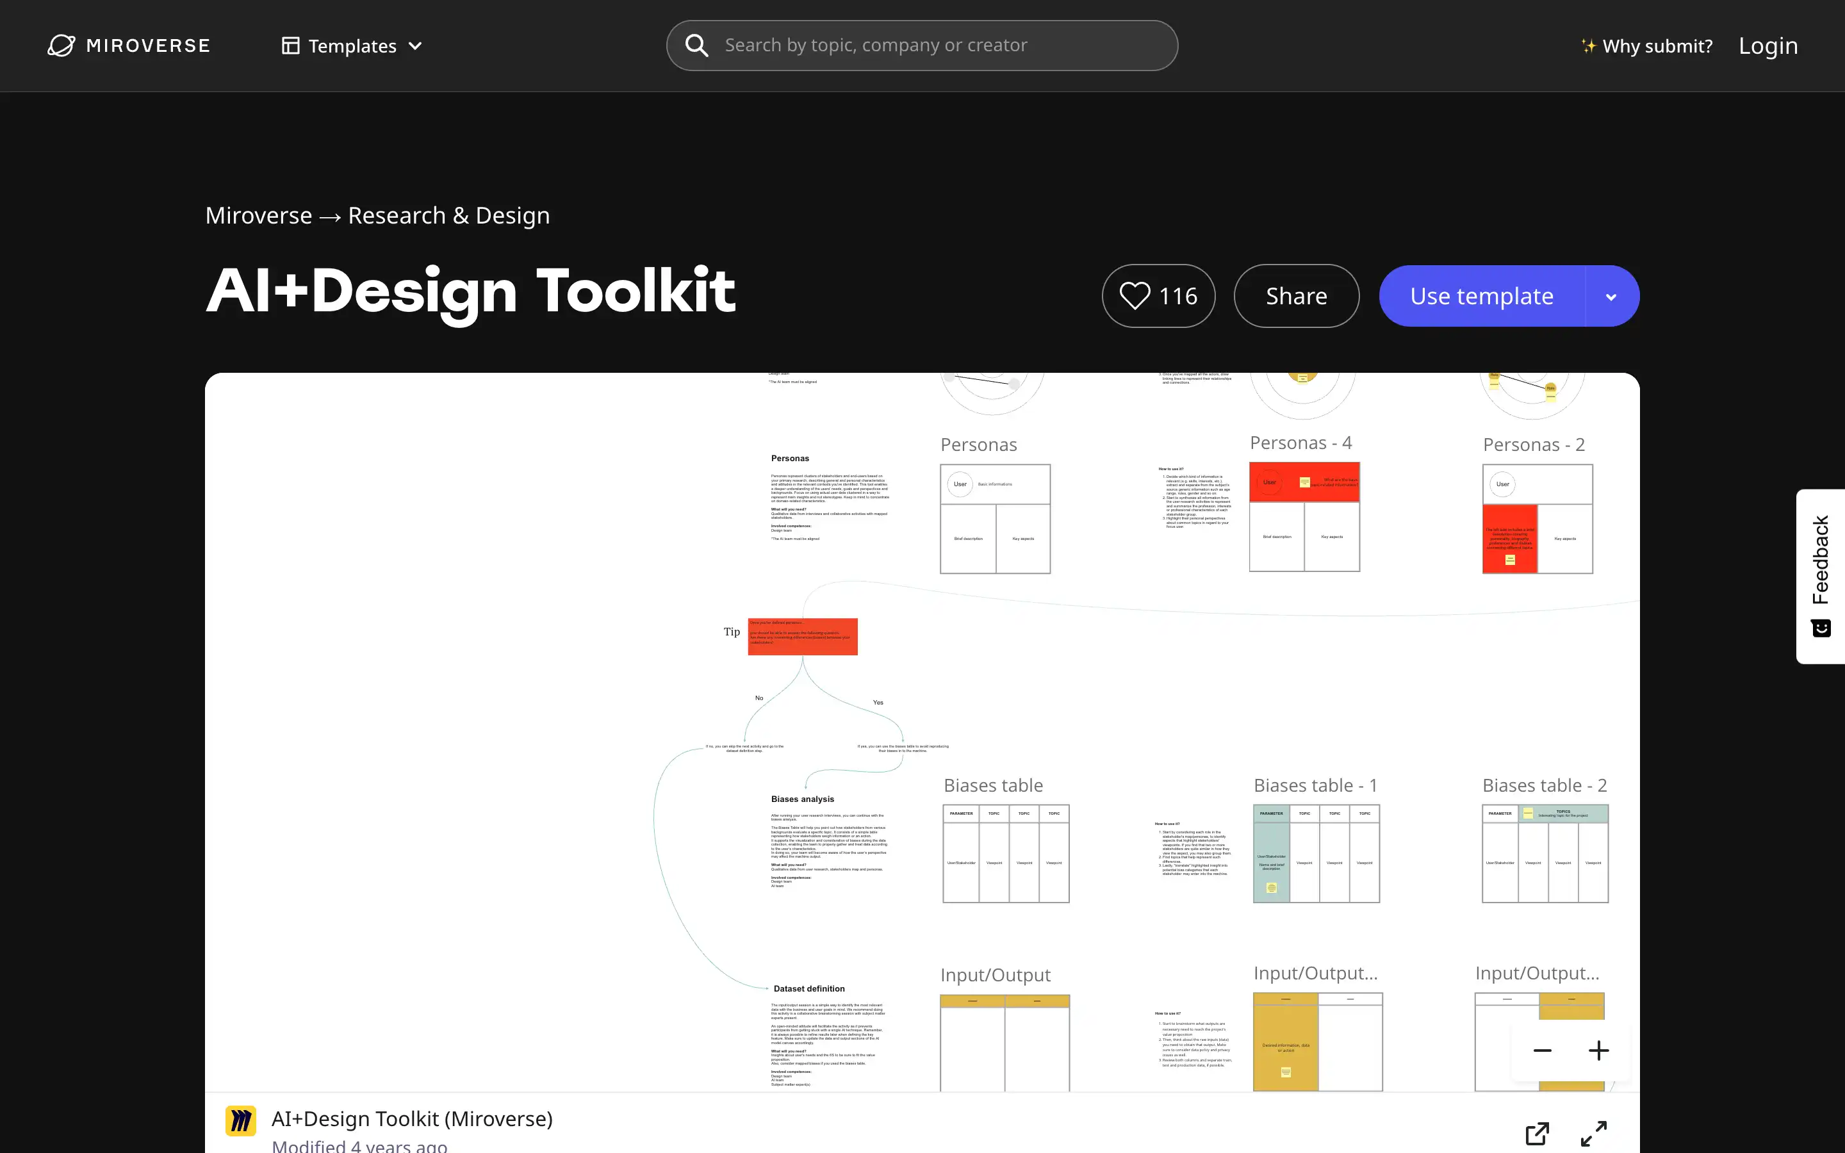The height and width of the screenshot is (1153, 1845).
Task: Click the sparkle icon beside Why submit?
Action: (1588, 45)
